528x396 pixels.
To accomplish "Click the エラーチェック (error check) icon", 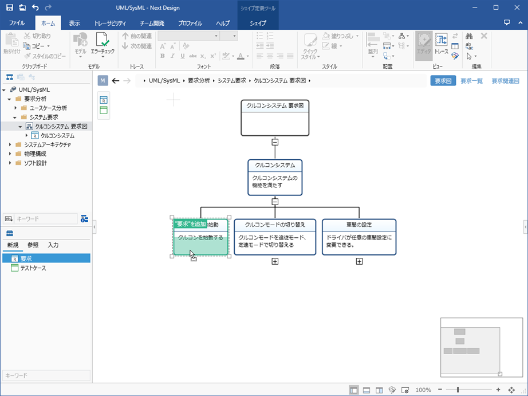I will point(103,42).
